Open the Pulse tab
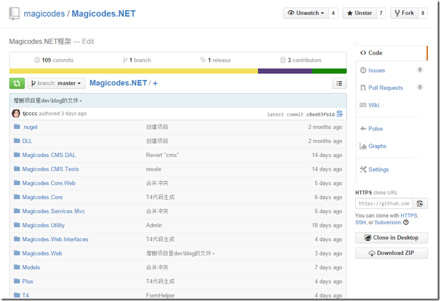The height and width of the screenshot is (301, 440). pyautogui.click(x=375, y=129)
